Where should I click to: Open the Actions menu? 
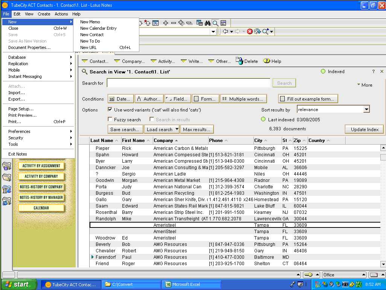coord(61,14)
